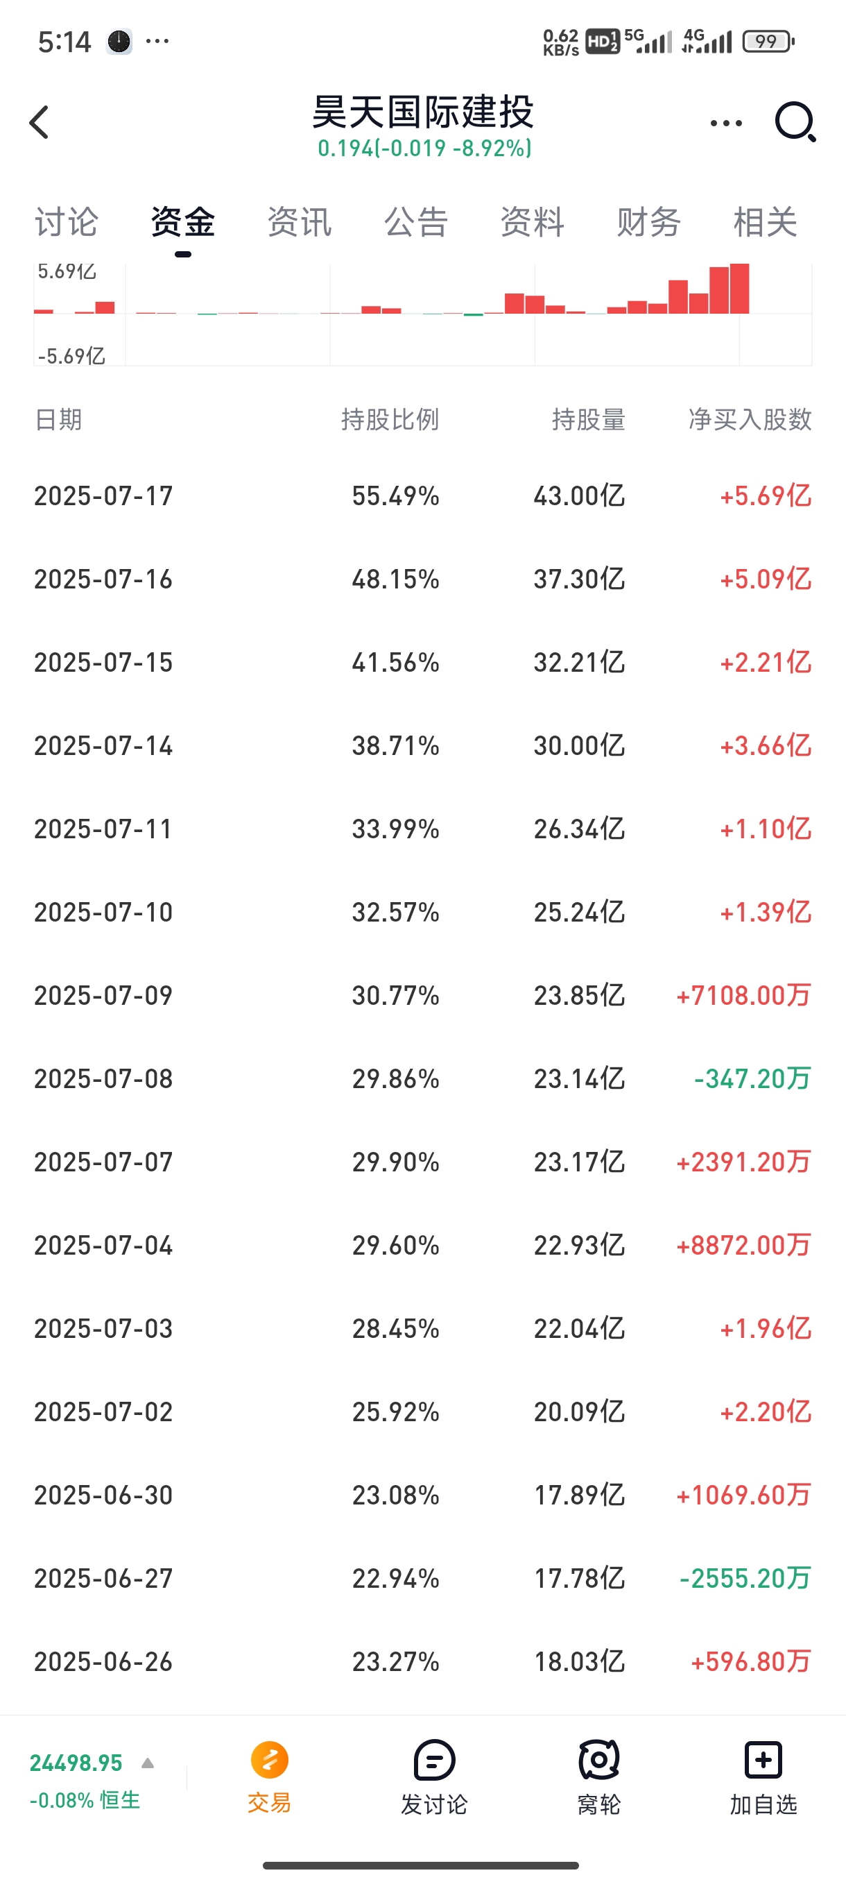The width and height of the screenshot is (846, 1882).
Task: Expand the 恒生 index ticker arrow
Action: pyautogui.click(x=148, y=1763)
